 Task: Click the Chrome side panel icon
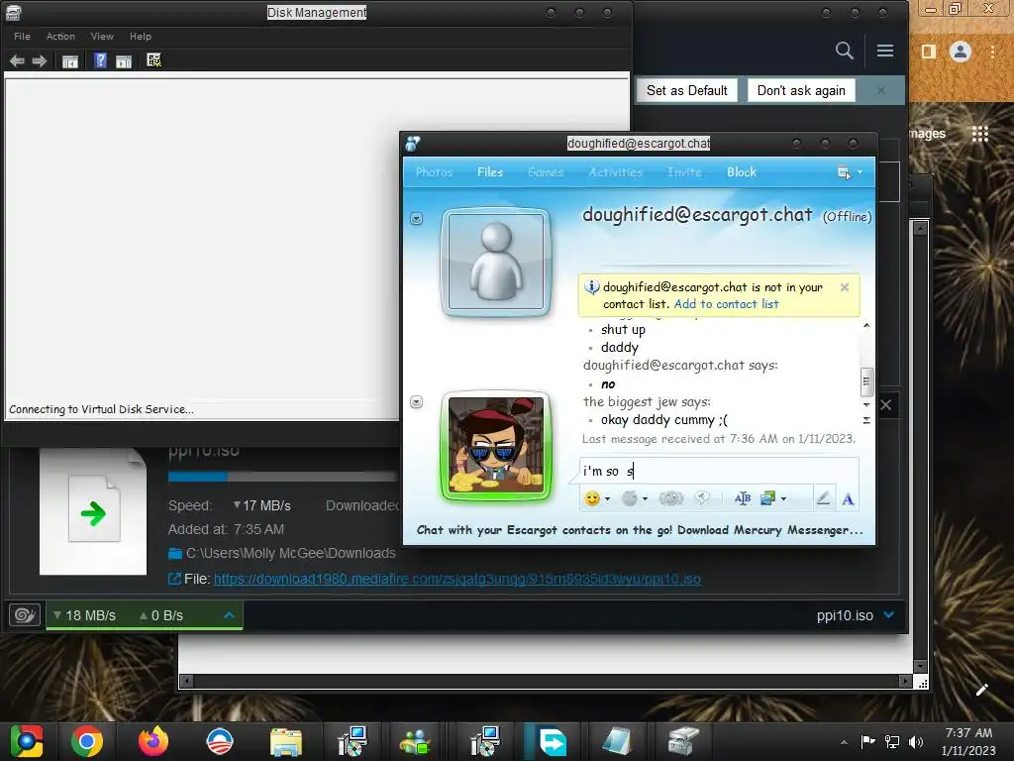pyautogui.click(x=929, y=52)
